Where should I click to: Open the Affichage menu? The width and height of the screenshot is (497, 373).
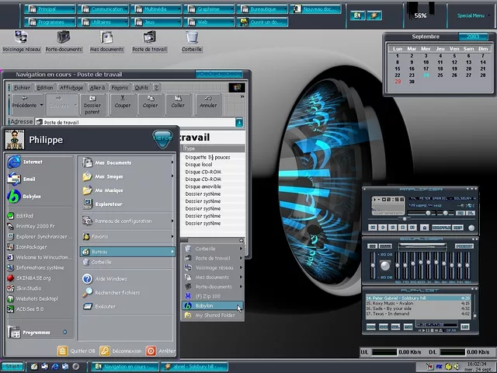coord(71,88)
